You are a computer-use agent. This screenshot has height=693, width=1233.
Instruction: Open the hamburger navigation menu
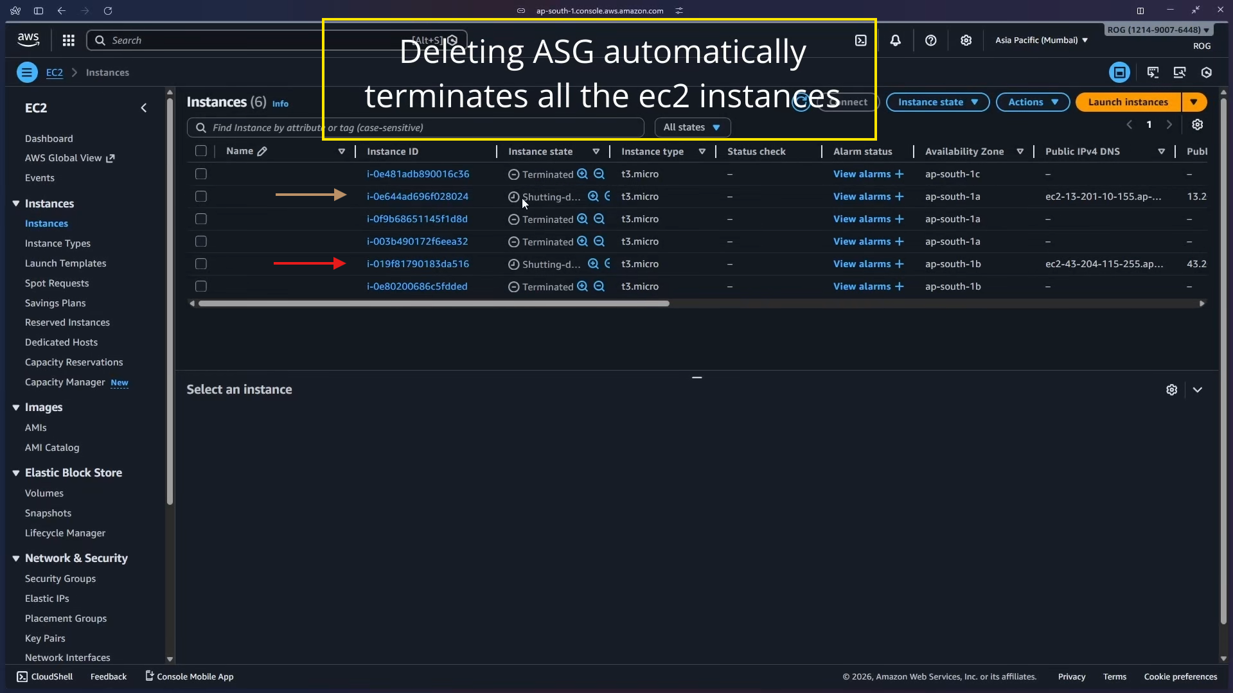tap(27, 72)
